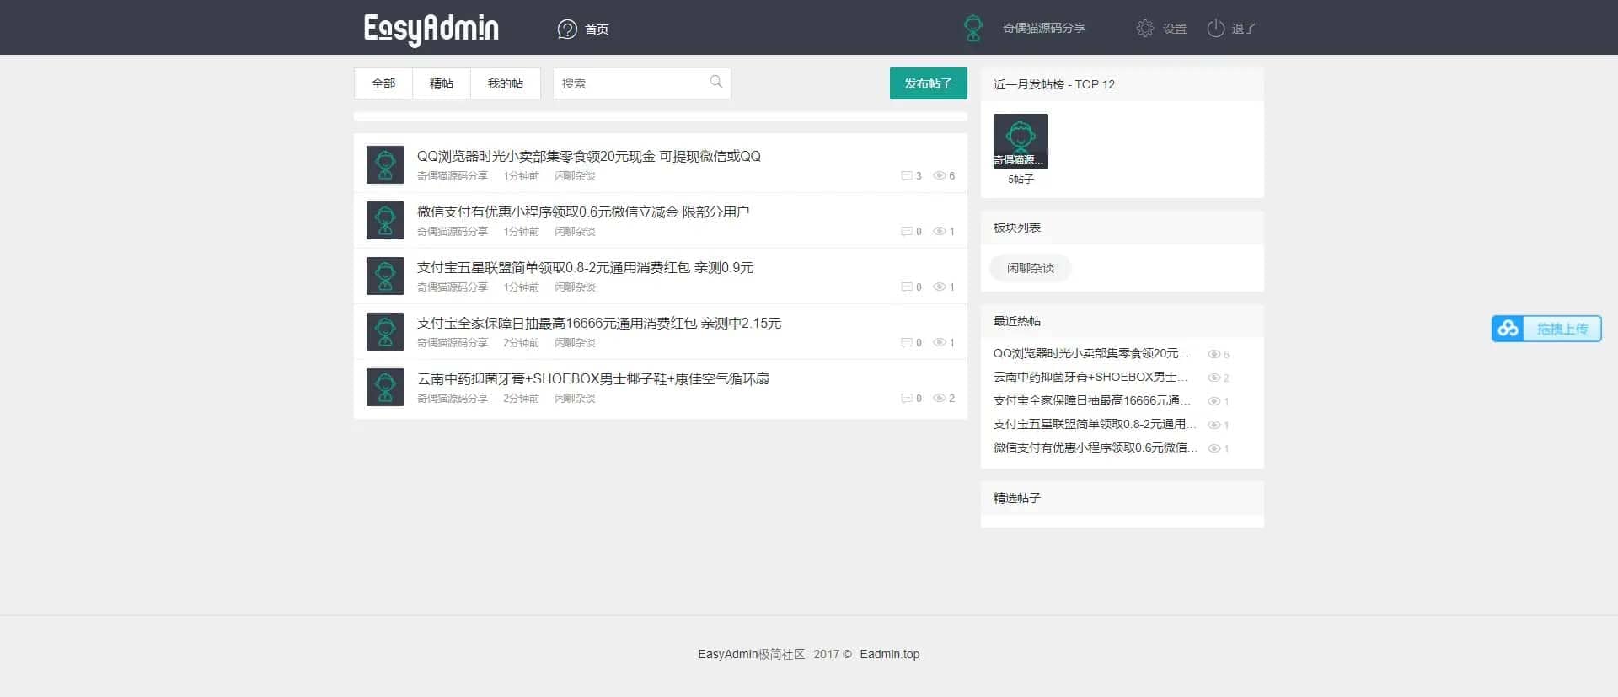
Task: Click the EasyAdmin logo
Action: [431, 29]
